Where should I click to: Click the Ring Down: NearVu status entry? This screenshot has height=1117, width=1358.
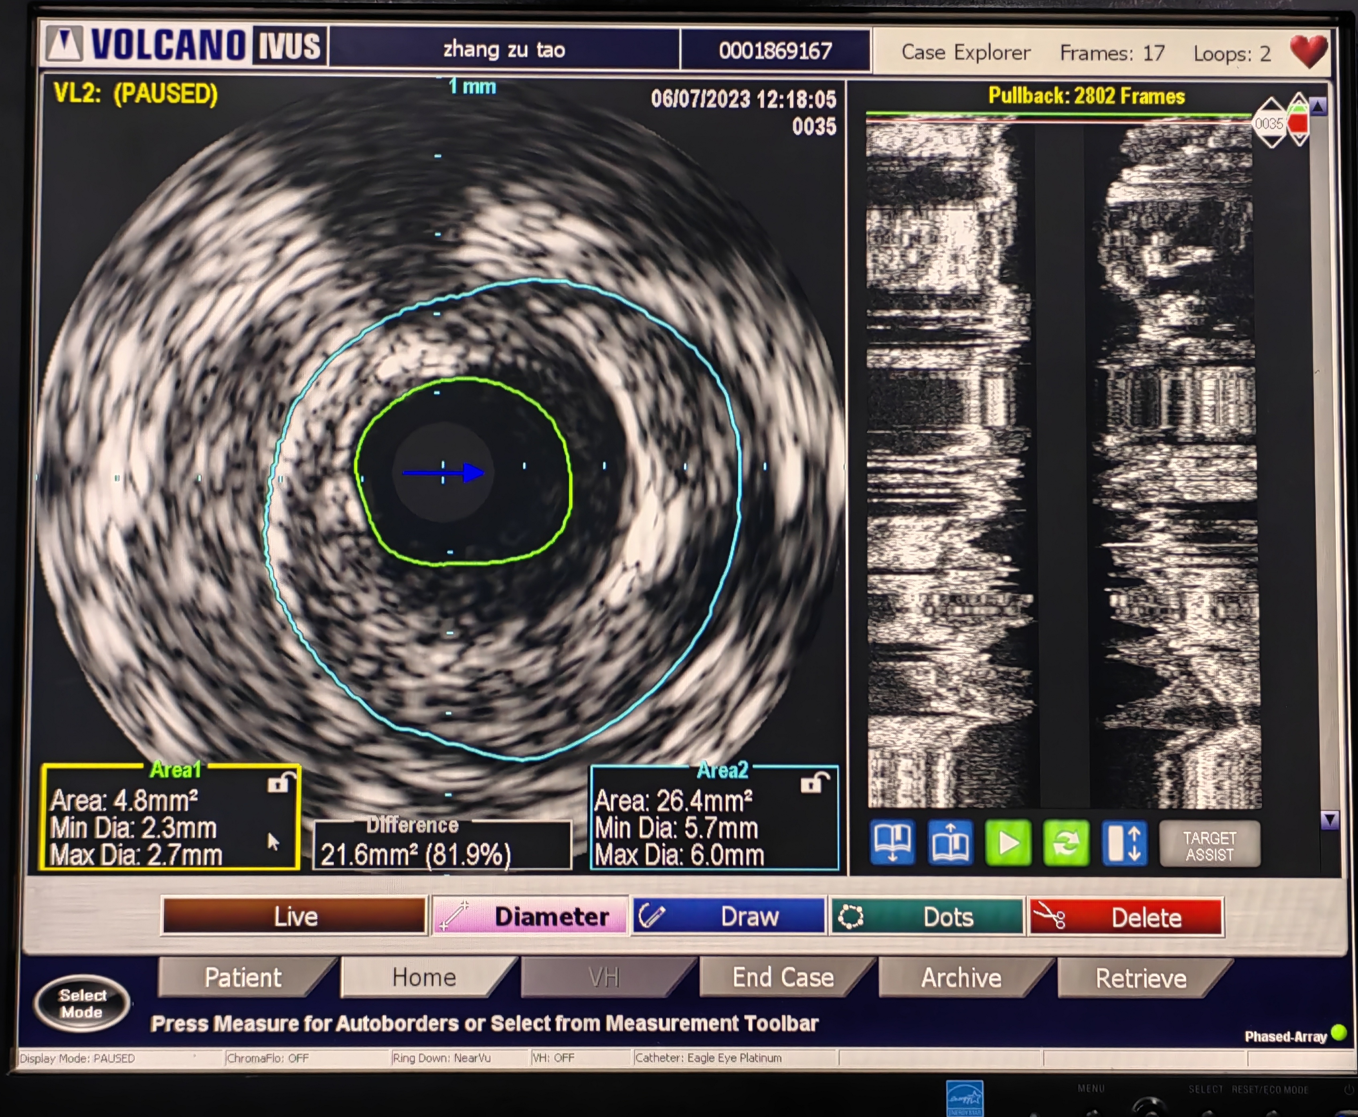click(x=441, y=1058)
